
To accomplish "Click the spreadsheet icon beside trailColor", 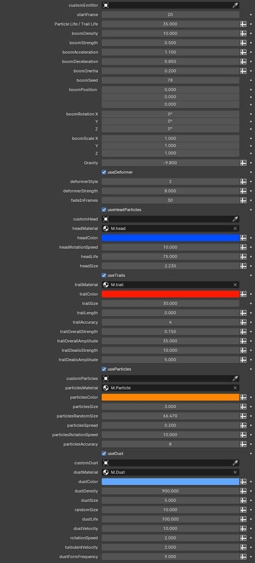I will pyautogui.click(x=243, y=294).
